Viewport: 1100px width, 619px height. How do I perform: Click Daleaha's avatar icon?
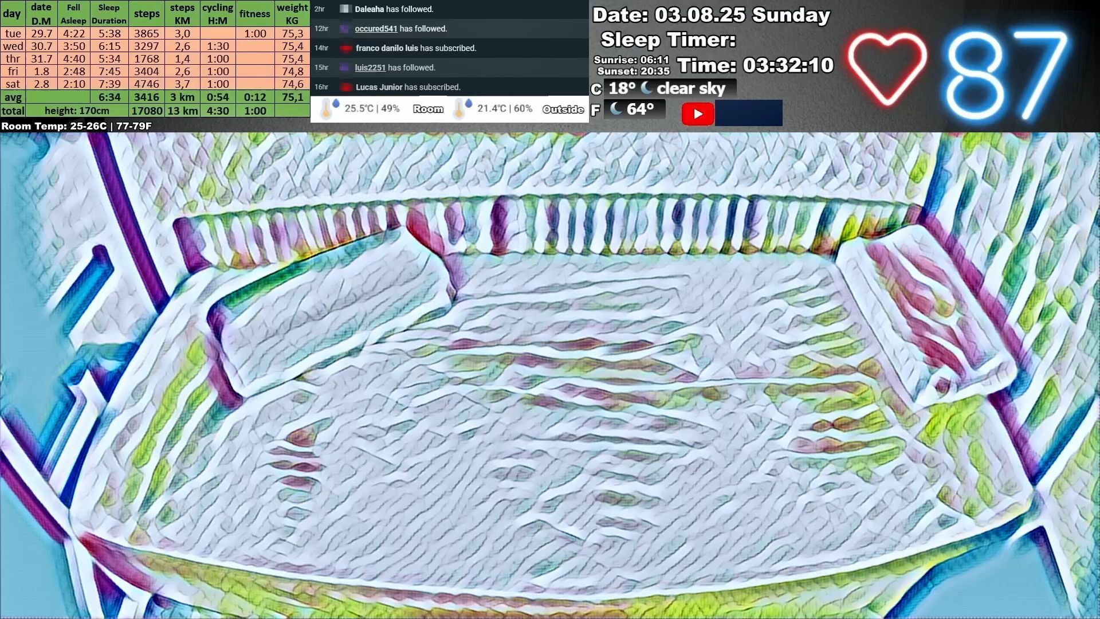pos(345,9)
